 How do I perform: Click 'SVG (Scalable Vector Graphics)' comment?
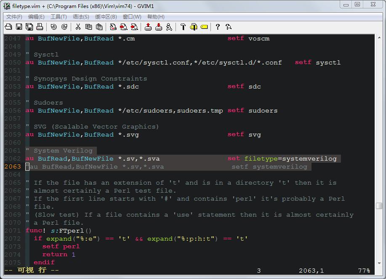[96, 126]
